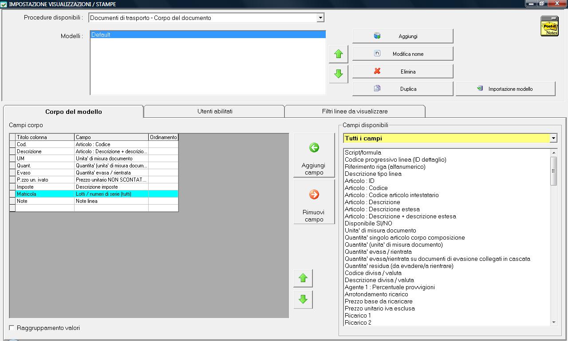Switch to the Corpo del modello tab
Viewport: 568px width, 341px height.
pyautogui.click(x=74, y=112)
